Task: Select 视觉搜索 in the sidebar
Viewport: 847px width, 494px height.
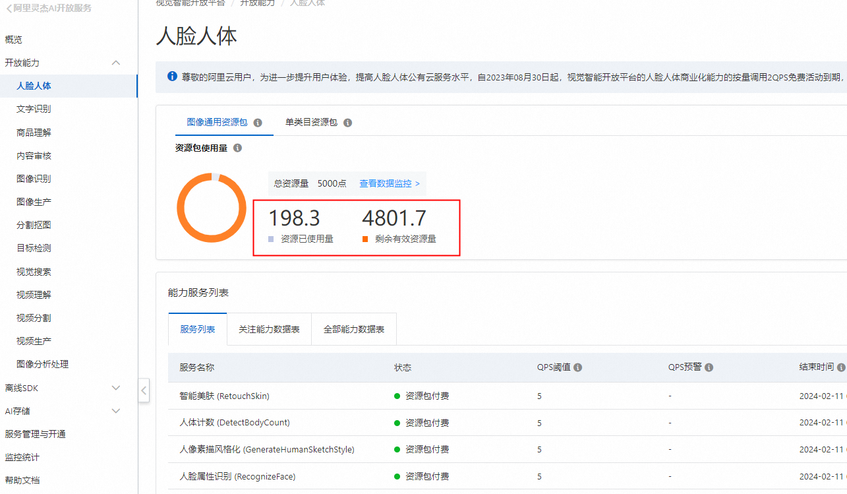Action: pos(34,272)
